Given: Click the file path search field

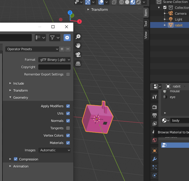Looking at the screenshot, I should pyautogui.click(x=16, y=38).
